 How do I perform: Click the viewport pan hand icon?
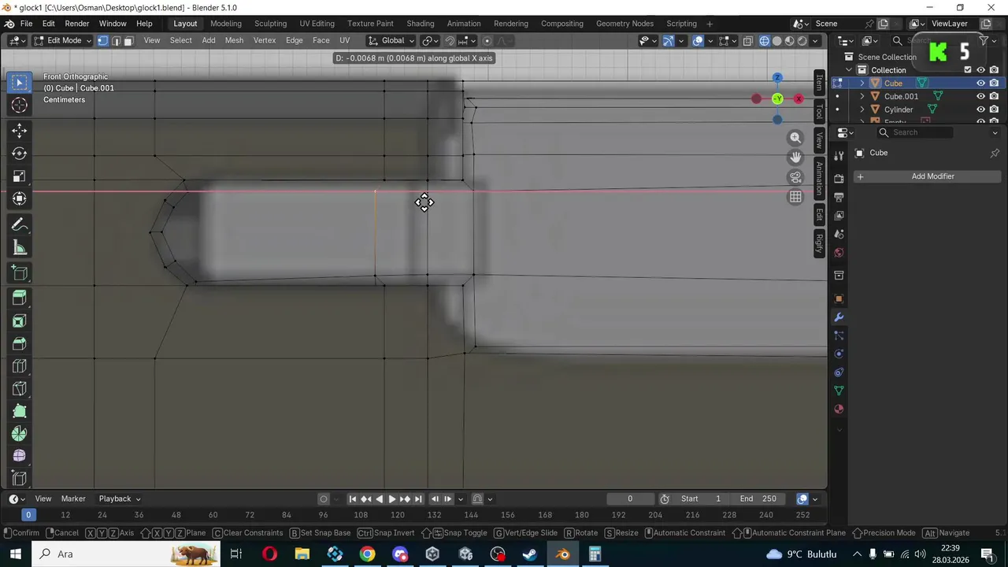(795, 157)
